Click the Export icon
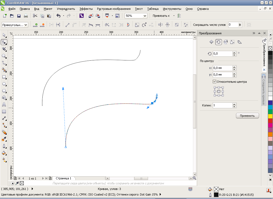This screenshot has height=199, width=273. (98, 16)
